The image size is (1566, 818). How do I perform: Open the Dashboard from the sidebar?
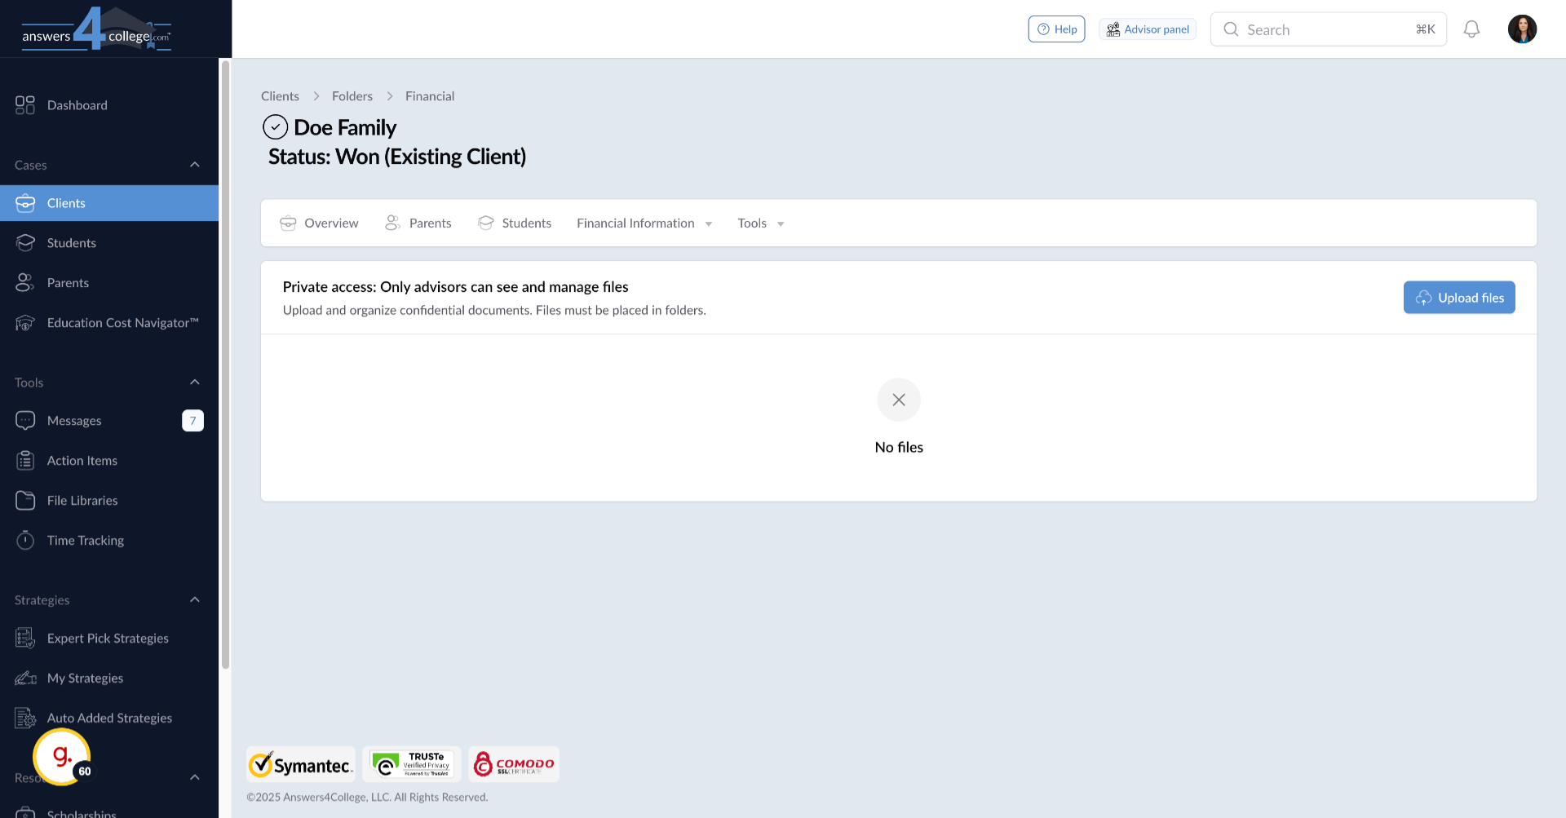click(77, 104)
